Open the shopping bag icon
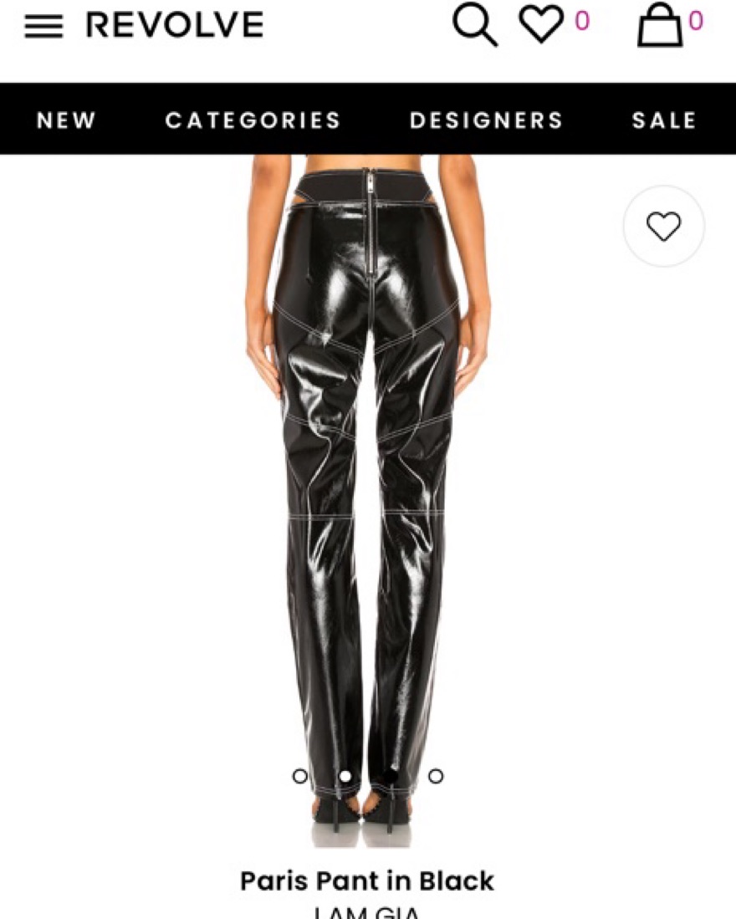The height and width of the screenshot is (919, 736). 661,24
